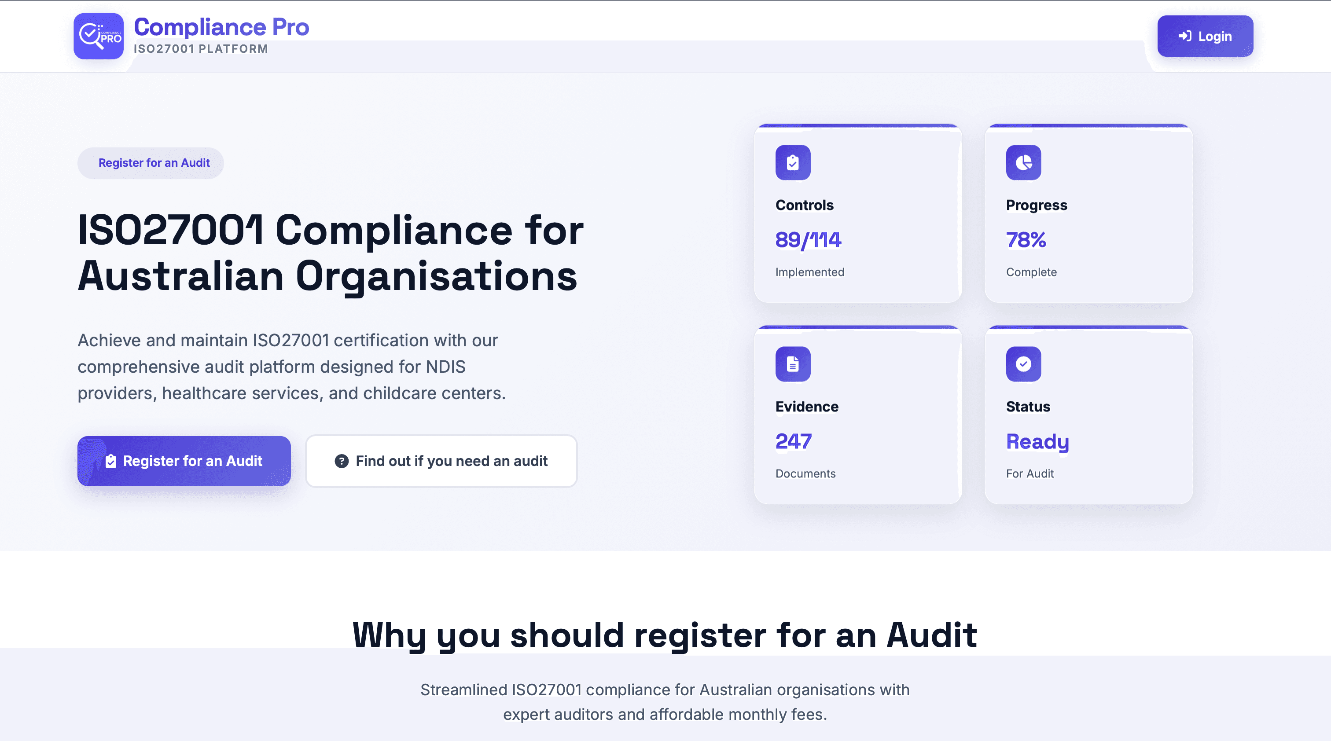This screenshot has height=741, width=1331.
Task: Select the document icon on the Evidence card
Action: [792, 363]
